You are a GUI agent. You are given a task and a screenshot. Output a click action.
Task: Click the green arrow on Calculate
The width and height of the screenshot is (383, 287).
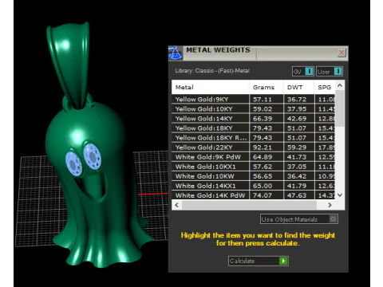[283, 261]
